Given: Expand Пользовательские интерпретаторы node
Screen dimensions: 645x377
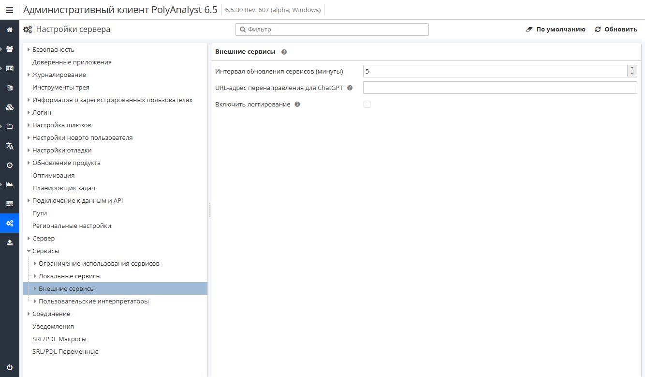Looking at the screenshot, I should coord(35,302).
